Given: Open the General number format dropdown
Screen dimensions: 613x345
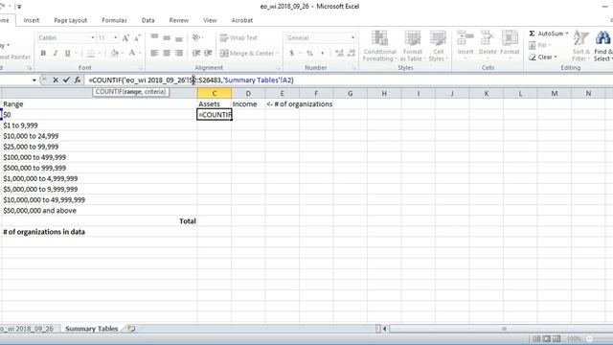Looking at the screenshot, I should [x=352, y=38].
